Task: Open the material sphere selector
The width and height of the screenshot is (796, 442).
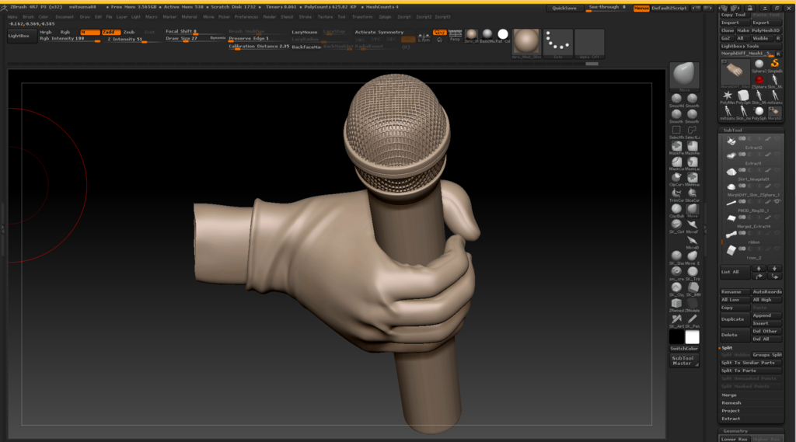Action: (526, 42)
